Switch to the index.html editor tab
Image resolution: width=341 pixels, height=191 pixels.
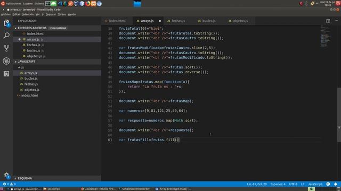(x=117, y=21)
